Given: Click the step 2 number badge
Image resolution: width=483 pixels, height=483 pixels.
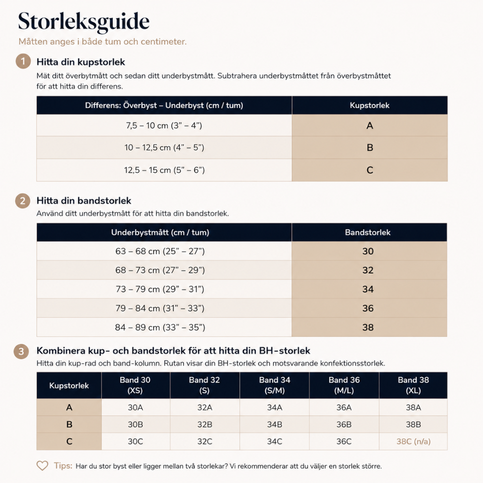Looking at the screenshot, I should click(x=23, y=201).
